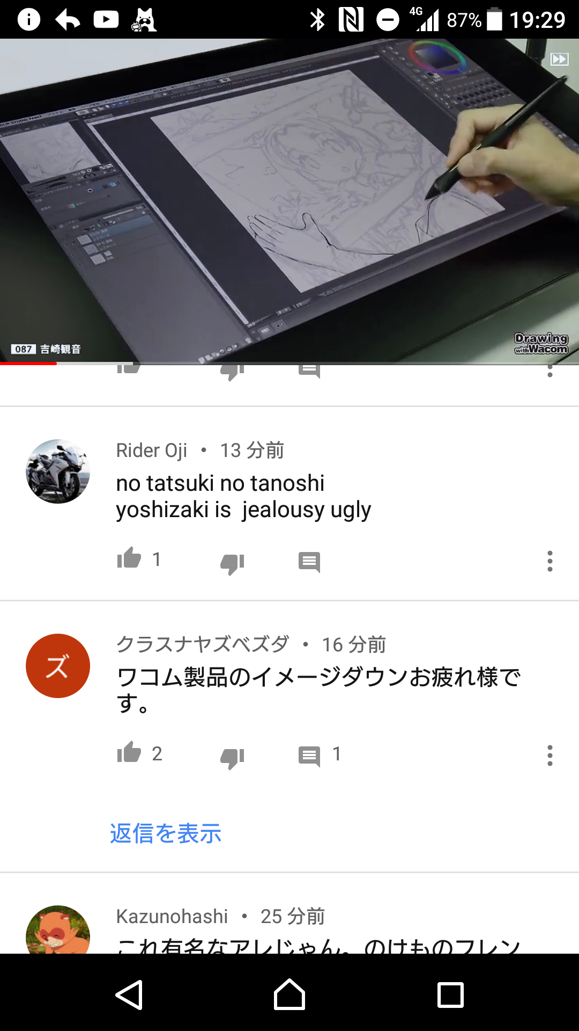The image size is (579, 1031).
Task: Tap the Kazunohashi username
Action: 172,917
